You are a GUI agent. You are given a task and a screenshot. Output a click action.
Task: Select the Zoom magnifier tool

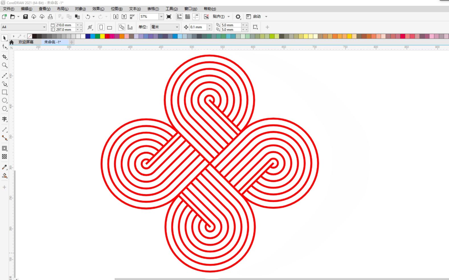point(4,65)
